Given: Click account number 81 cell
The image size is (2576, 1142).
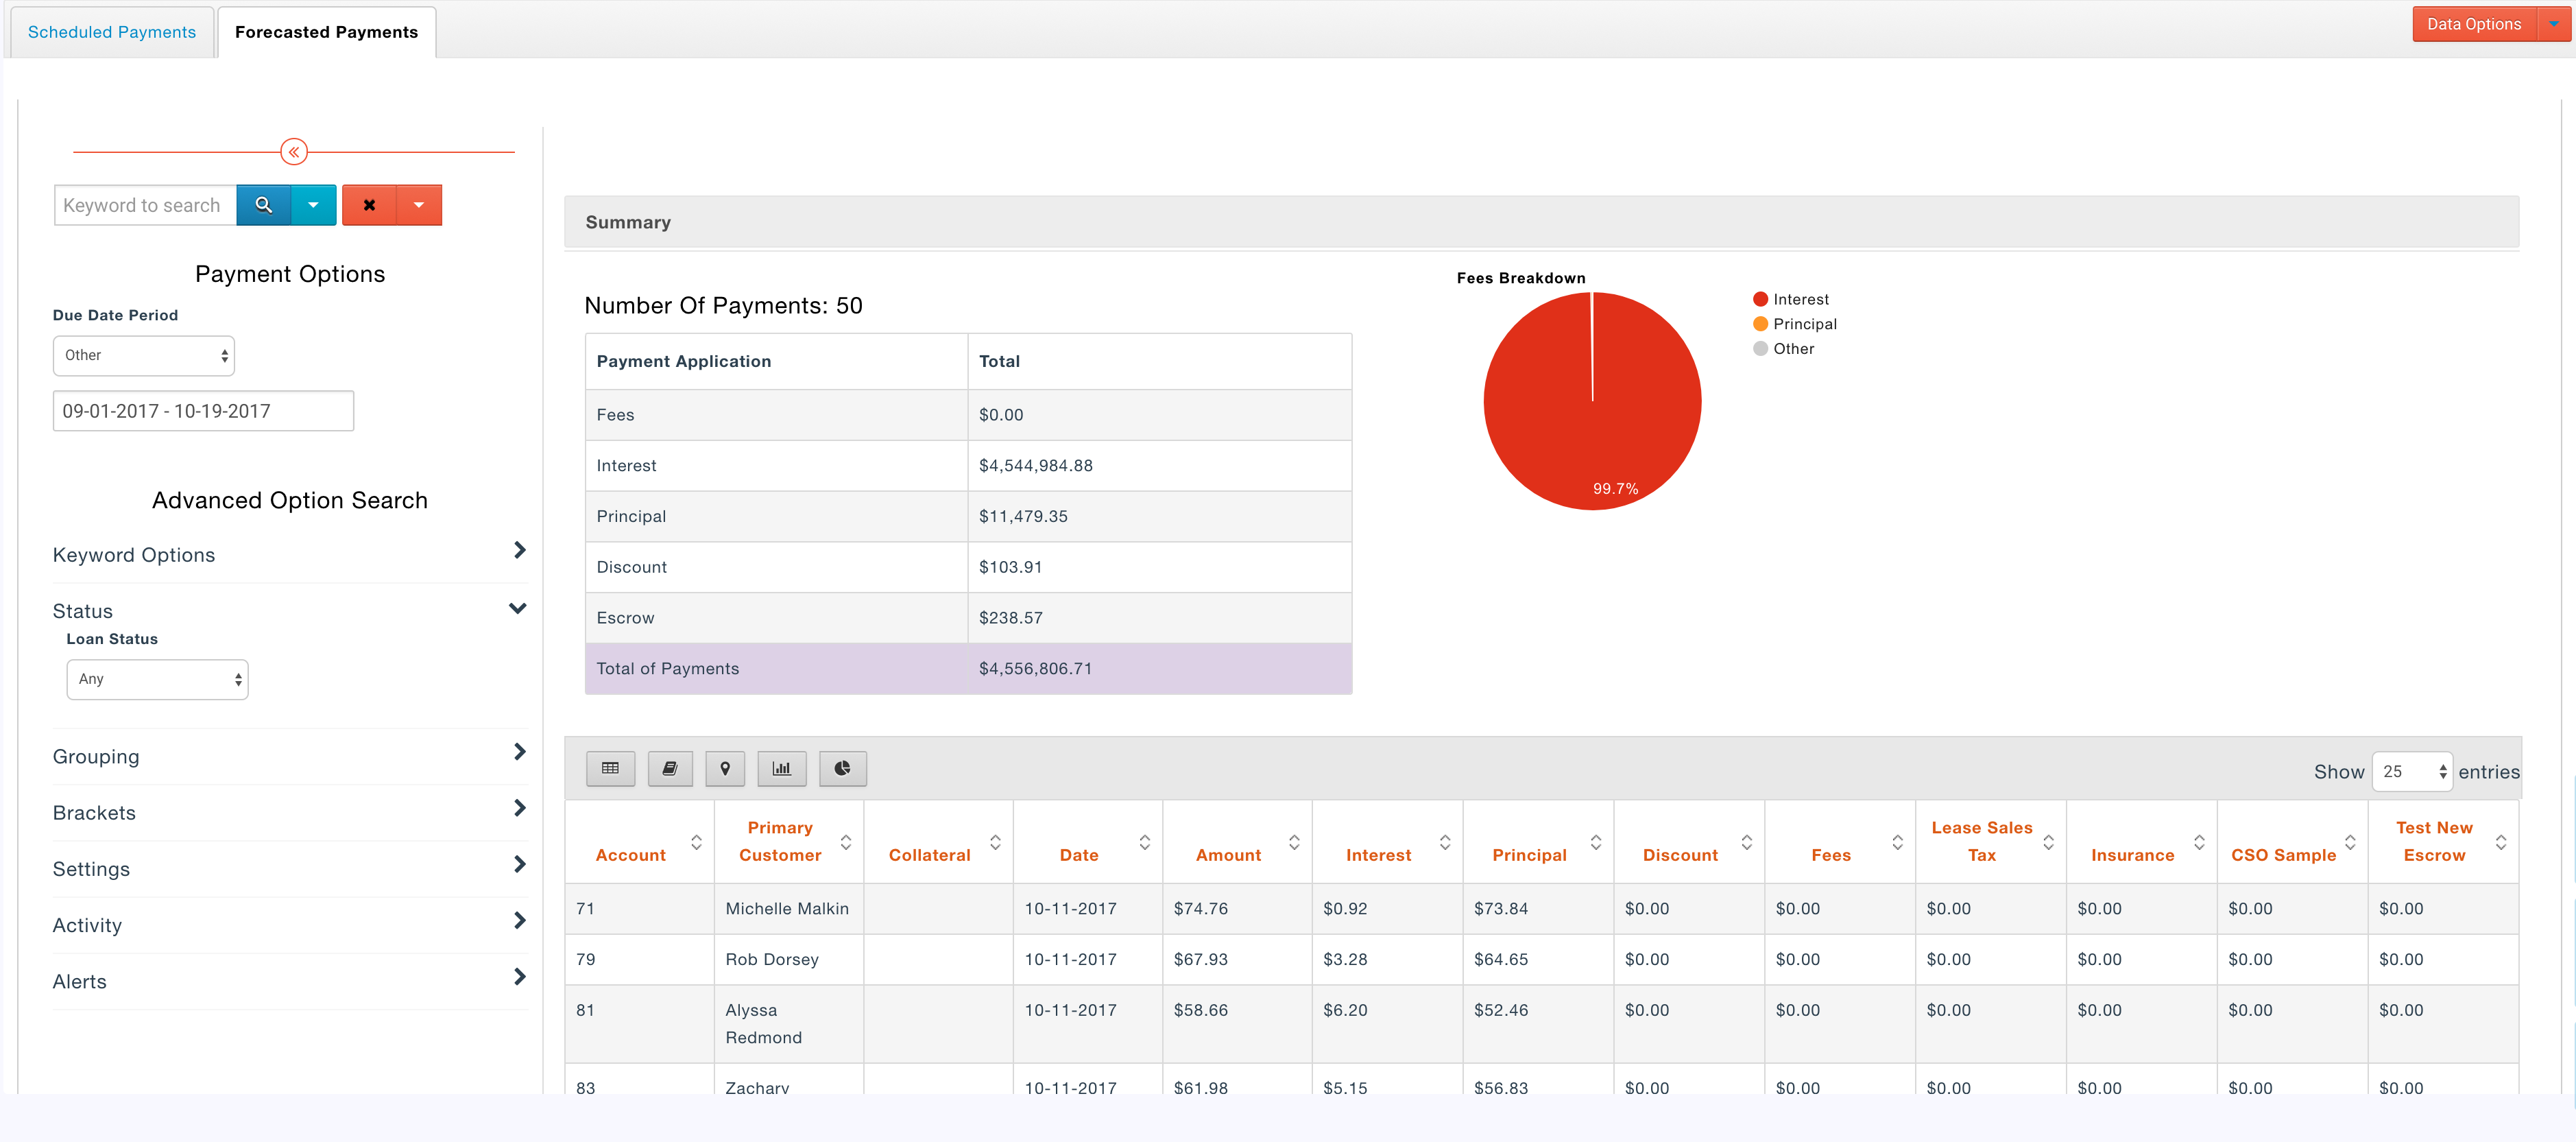Looking at the screenshot, I should coord(639,1023).
